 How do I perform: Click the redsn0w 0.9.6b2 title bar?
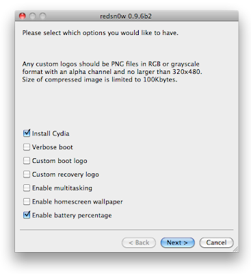coord(127,16)
